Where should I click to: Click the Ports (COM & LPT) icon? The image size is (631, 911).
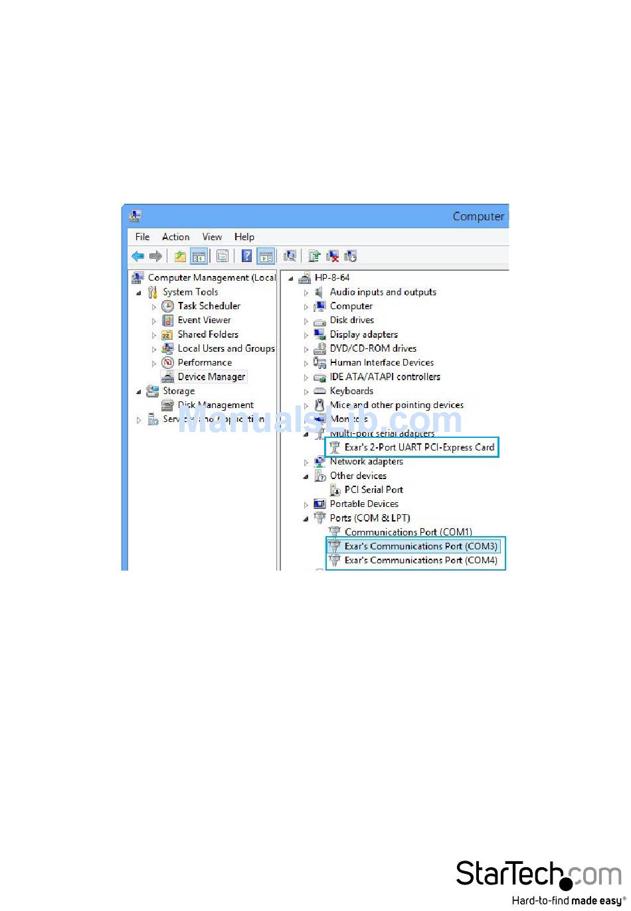point(319,518)
